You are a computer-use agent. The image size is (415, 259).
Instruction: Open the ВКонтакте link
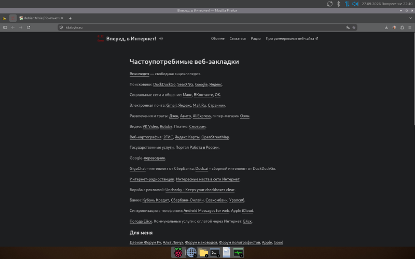tap(203, 95)
